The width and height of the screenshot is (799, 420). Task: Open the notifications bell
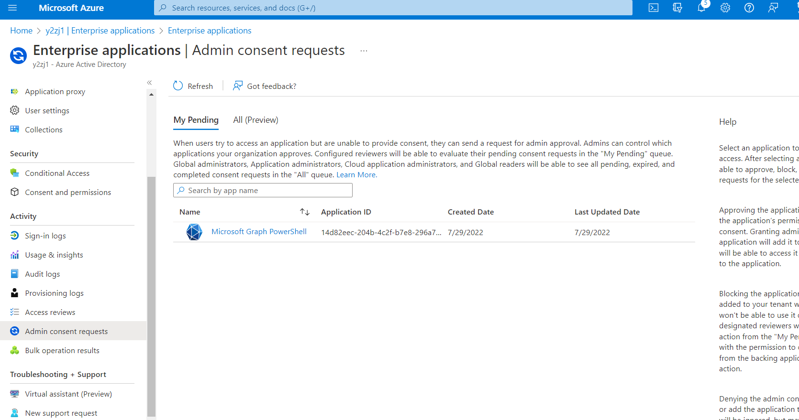(701, 8)
